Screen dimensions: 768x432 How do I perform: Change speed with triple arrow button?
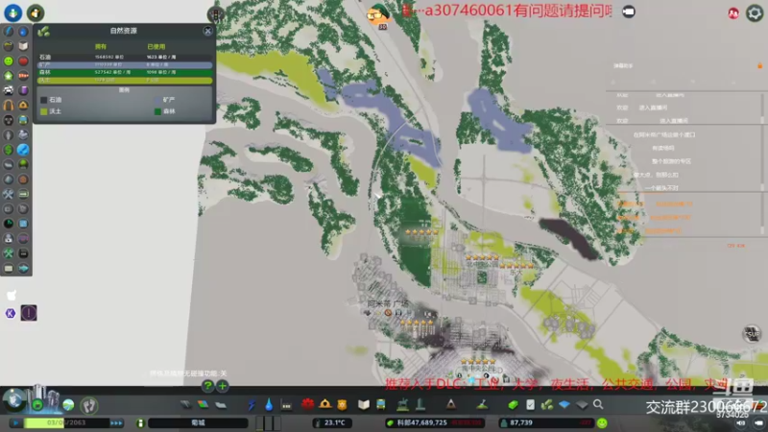(116, 422)
